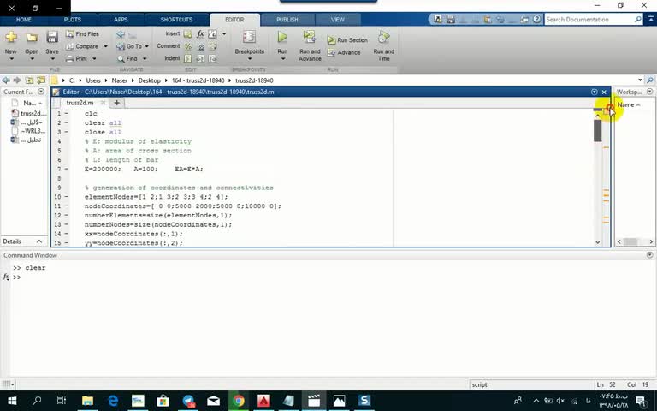The image size is (657, 411).
Task: Click the Save floppy disk icon
Action: click(x=52, y=37)
